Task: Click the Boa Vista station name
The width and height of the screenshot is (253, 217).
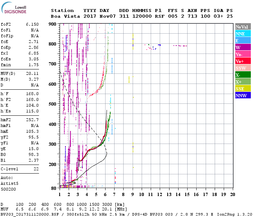Action: pos(65,16)
